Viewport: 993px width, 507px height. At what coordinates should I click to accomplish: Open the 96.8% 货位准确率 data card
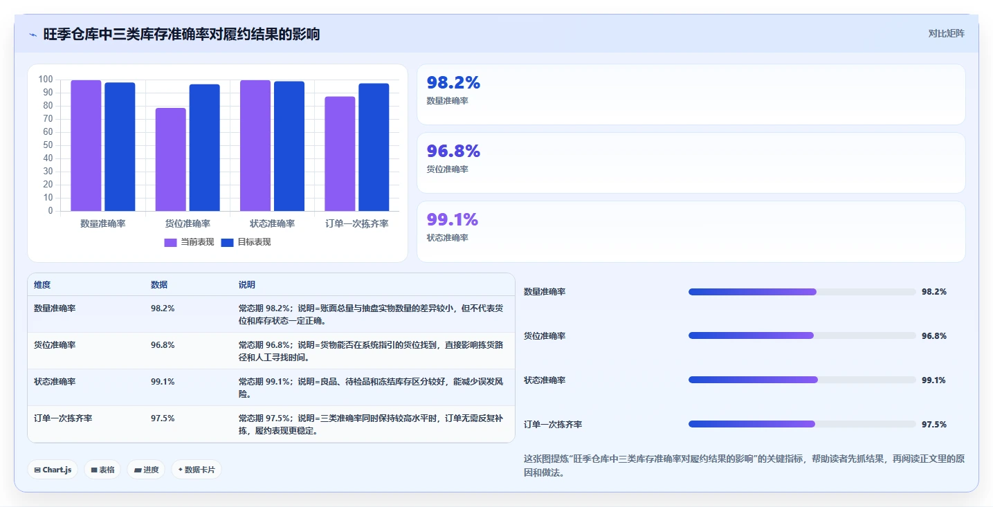coord(691,163)
